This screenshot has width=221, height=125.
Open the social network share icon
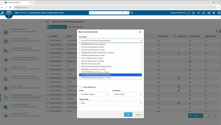click(209, 13)
